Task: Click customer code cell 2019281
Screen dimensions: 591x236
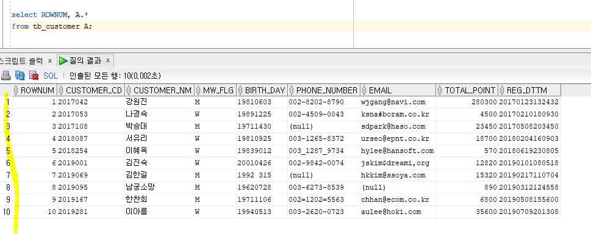Action: pos(91,212)
